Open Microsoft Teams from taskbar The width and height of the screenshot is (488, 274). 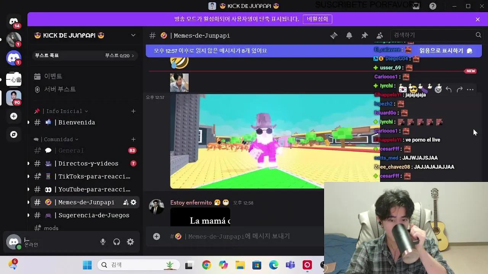[290, 265]
